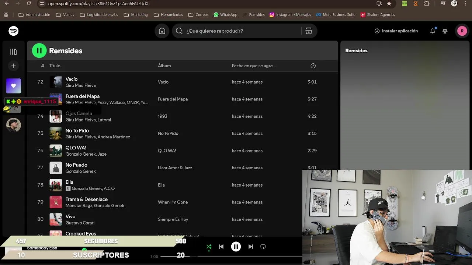Click install app icon in address bar

click(x=379, y=4)
